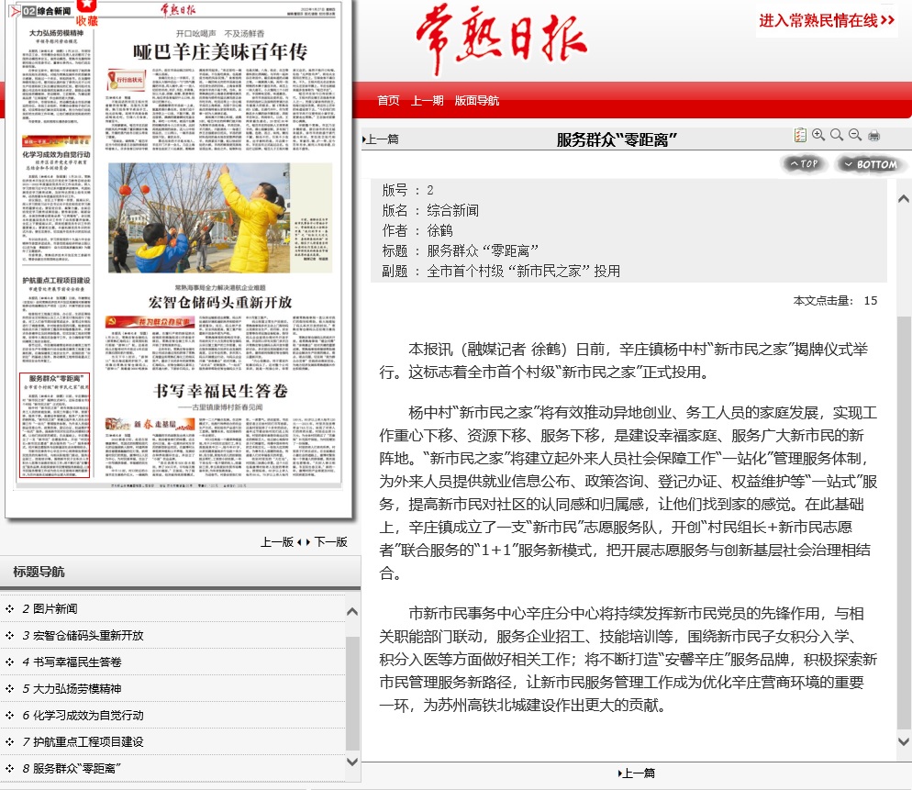Screen dimensions: 912x790
Task: Click 大力弘扬劳模精神 article on page thumbnail
Action: click(x=56, y=75)
